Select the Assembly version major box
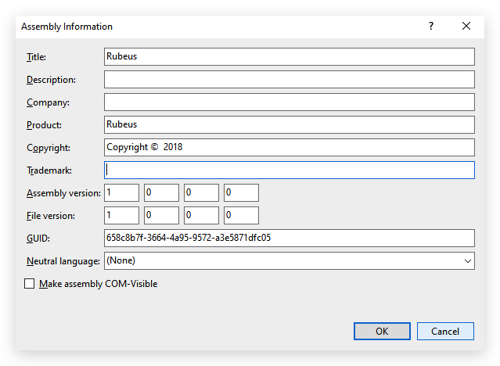Viewport: 500px width, 366px height. click(x=121, y=192)
